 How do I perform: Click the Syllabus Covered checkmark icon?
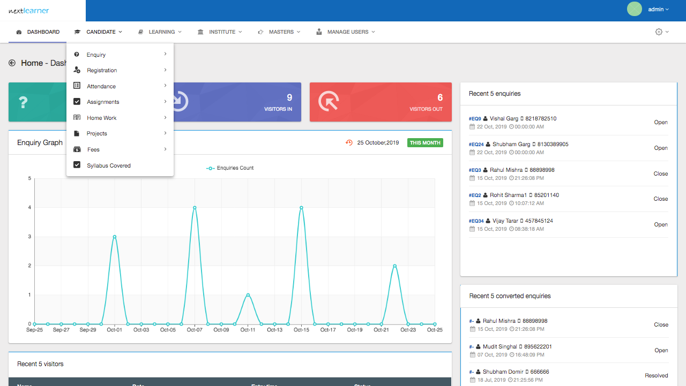77,165
